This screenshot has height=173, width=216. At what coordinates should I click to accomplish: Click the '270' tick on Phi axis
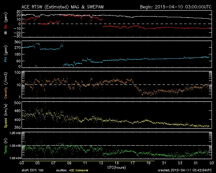18,48
